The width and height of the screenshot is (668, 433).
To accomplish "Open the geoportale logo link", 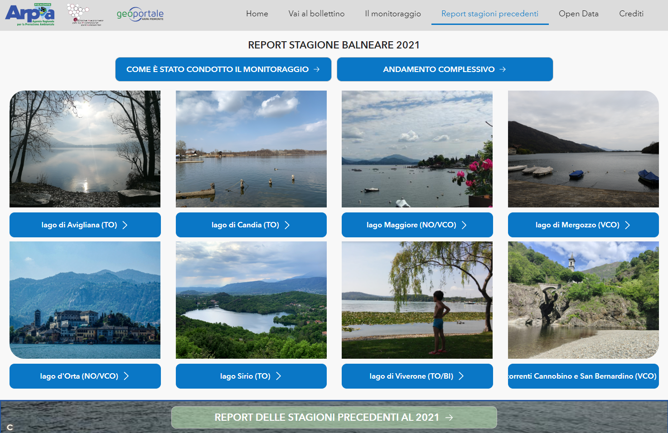I will pyautogui.click(x=140, y=14).
